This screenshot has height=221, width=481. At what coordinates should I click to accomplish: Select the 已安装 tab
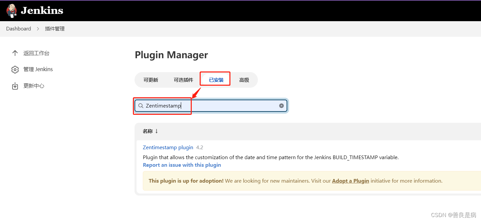216,80
